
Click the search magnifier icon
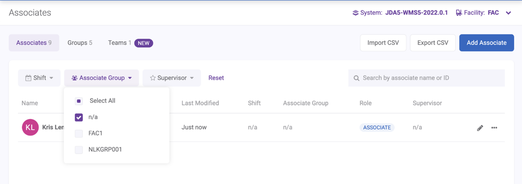(x=356, y=78)
